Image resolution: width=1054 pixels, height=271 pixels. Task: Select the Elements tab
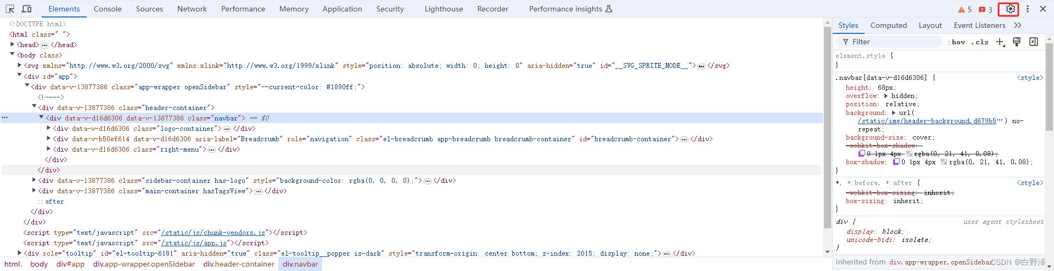point(64,9)
